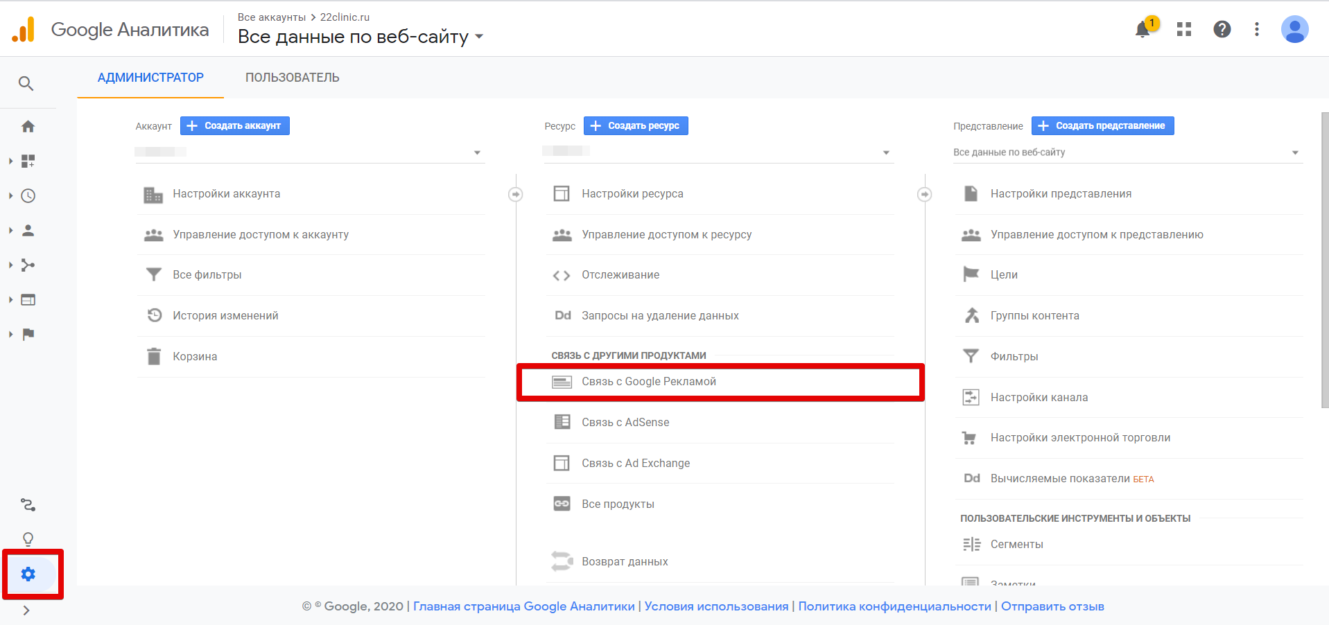
Task: Open the user account avatar
Action: coord(1294,29)
